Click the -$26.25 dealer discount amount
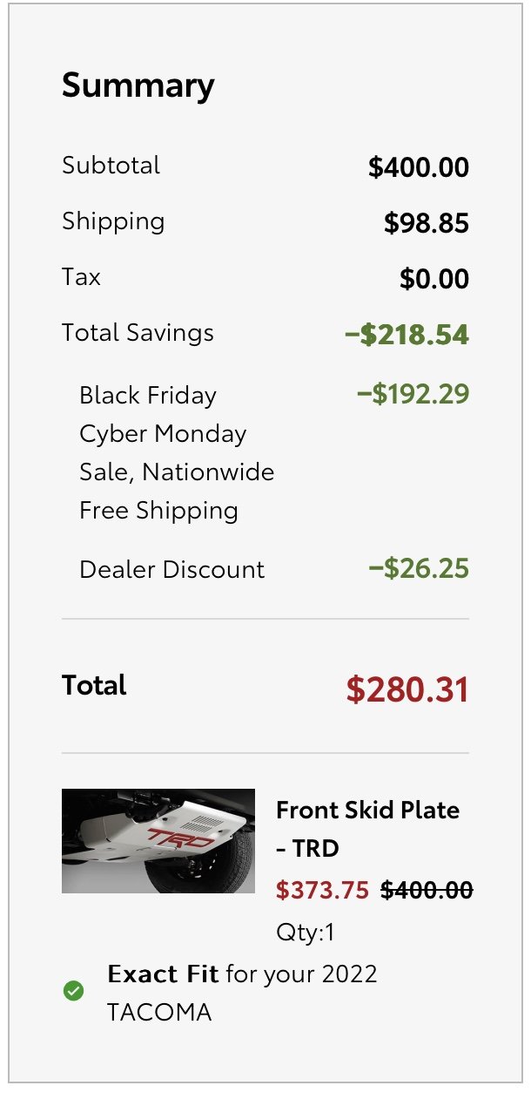This screenshot has height=1106, width=531. click(x=419, y=569)
